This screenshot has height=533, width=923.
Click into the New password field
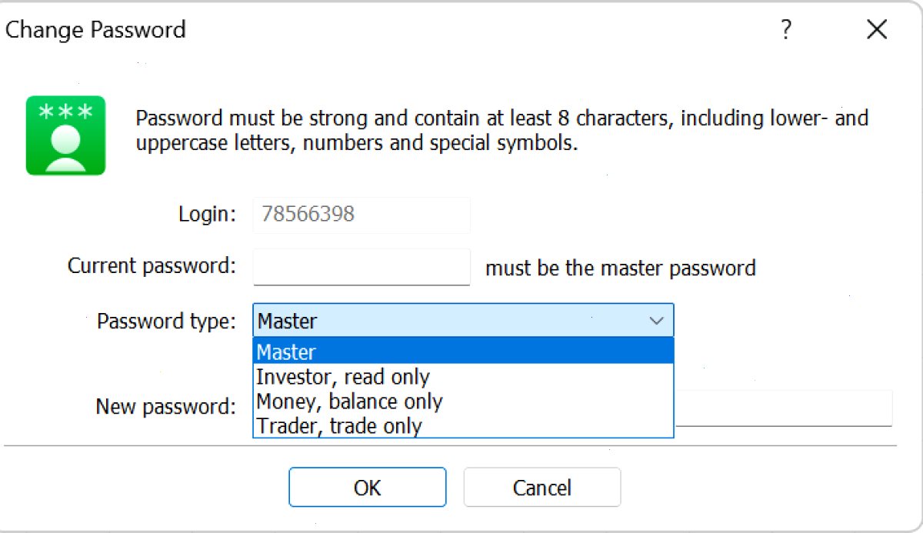[783, 408]
